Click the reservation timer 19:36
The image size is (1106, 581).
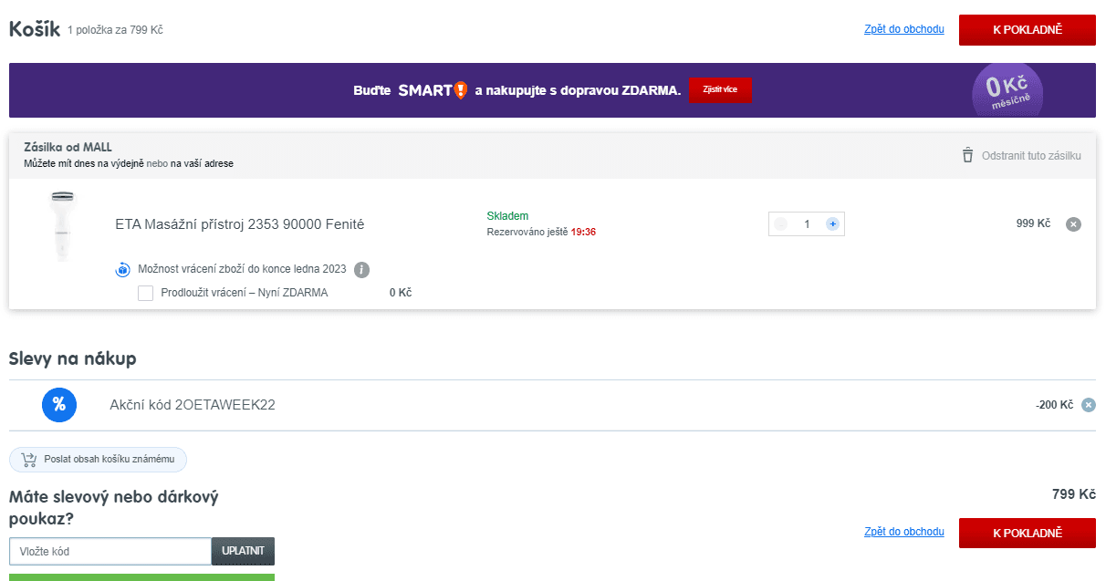click(x=583, y=233)
